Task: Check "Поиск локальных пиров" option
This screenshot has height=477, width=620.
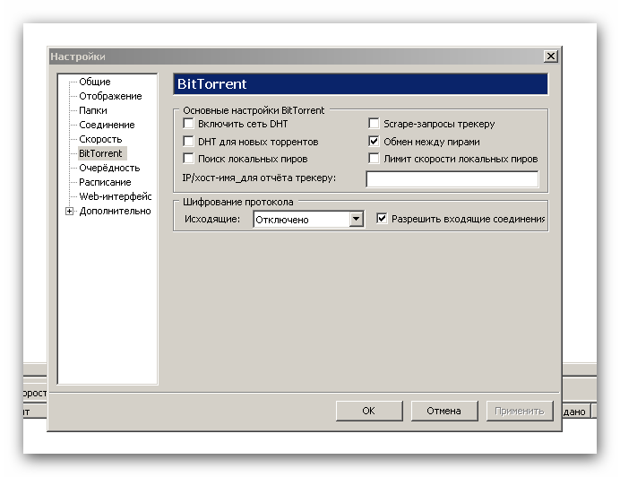Action: click(189, 159)
